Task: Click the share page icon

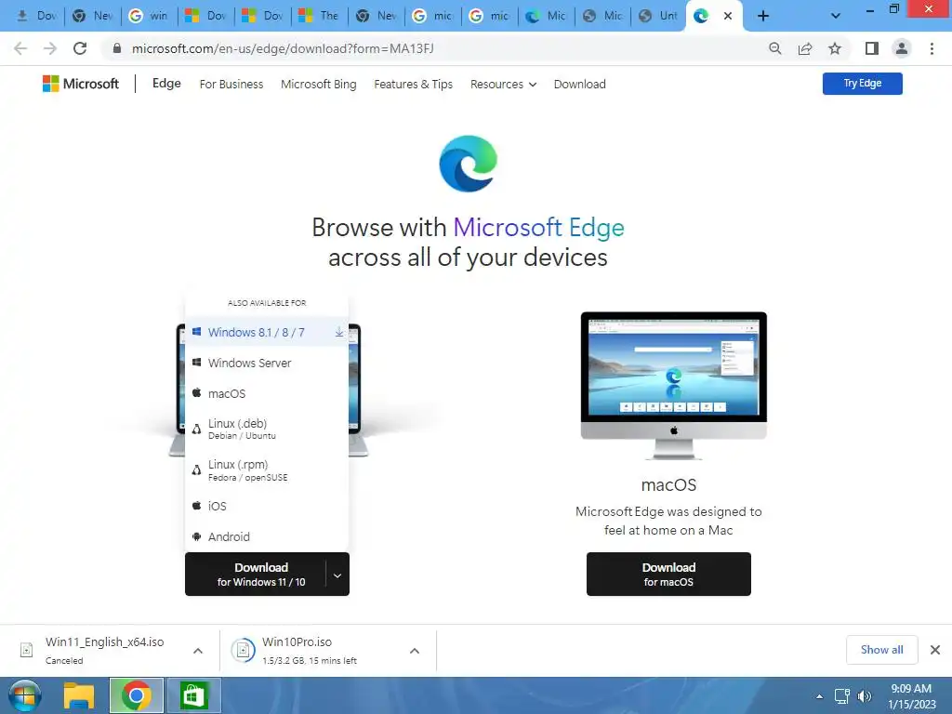Action: click(805, 48)
